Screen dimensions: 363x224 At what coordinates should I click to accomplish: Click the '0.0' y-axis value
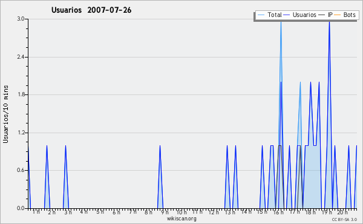(21, 208)
